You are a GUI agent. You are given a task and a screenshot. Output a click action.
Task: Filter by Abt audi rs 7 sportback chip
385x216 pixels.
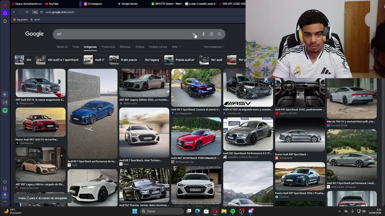[58, 60]
